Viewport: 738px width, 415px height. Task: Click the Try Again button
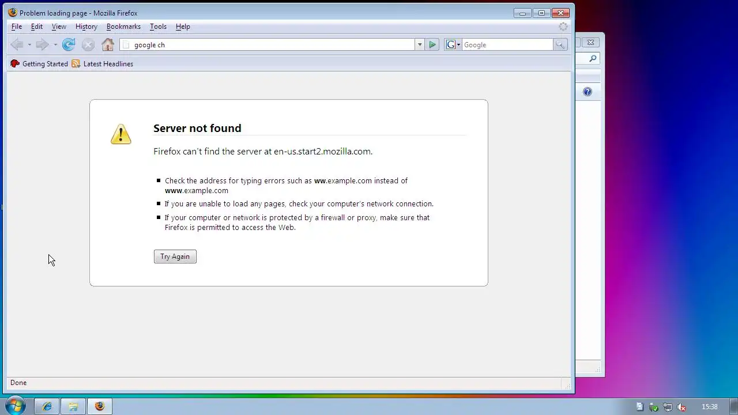pos(175,256)
